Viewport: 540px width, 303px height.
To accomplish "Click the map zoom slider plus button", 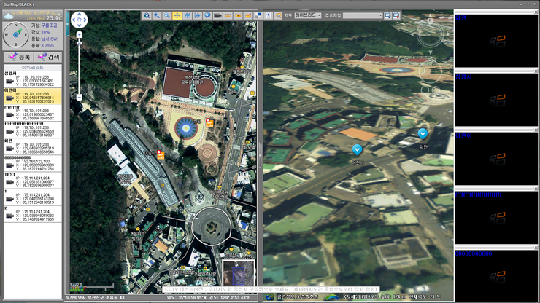I will tap(79, 34).
